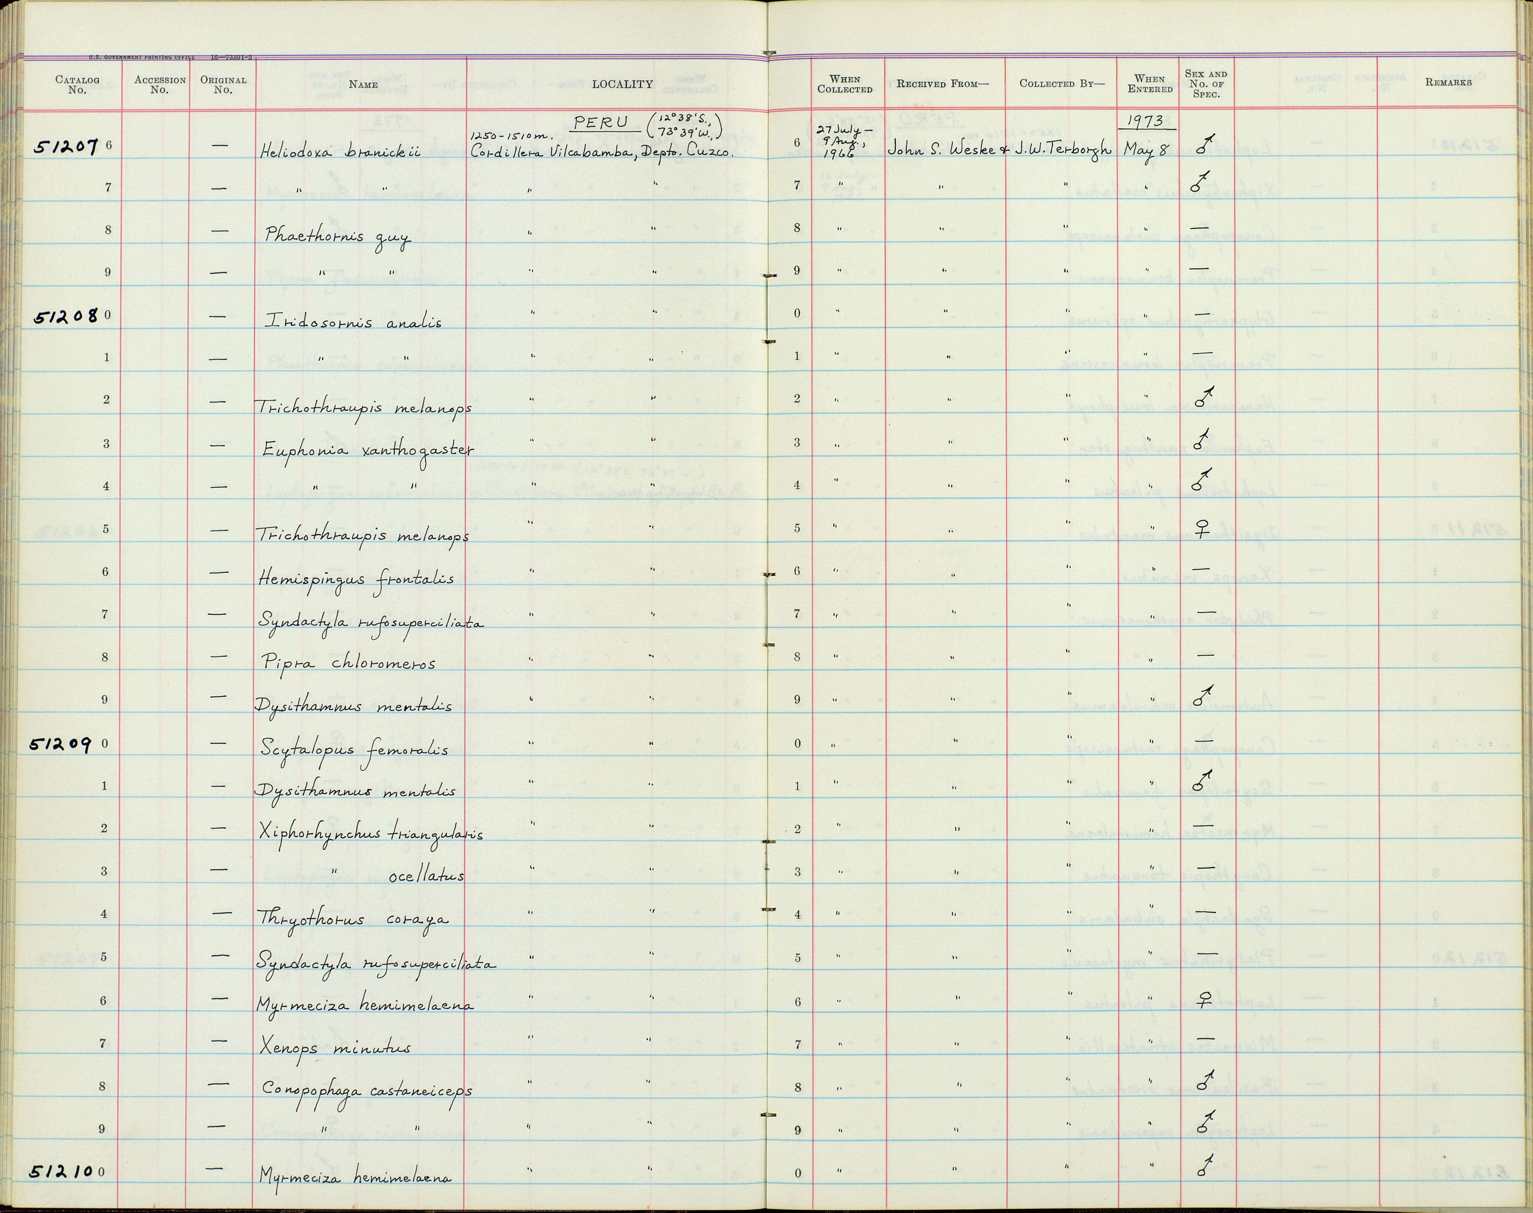
Task: Click the catalog number 51210
Action: point(61,1172)
